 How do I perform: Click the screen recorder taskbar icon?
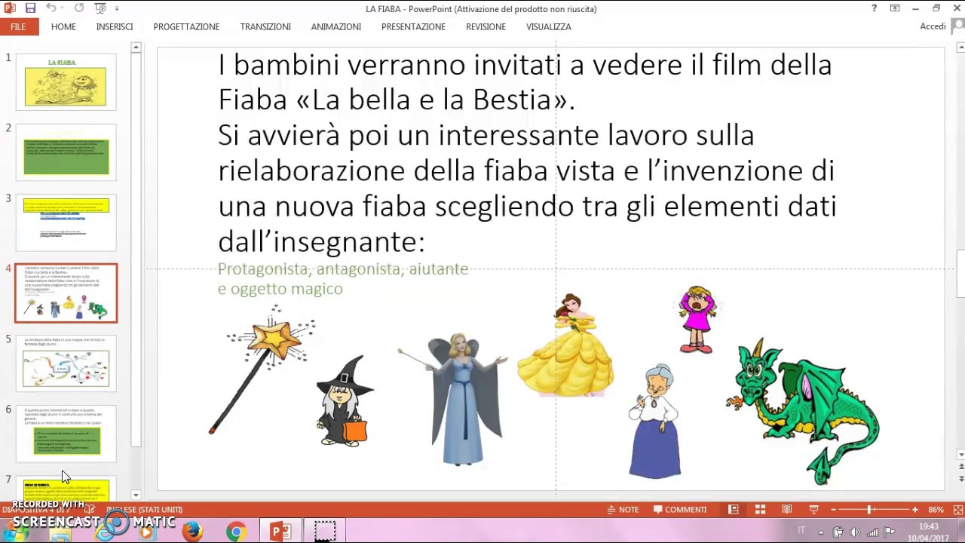[325, 532]
